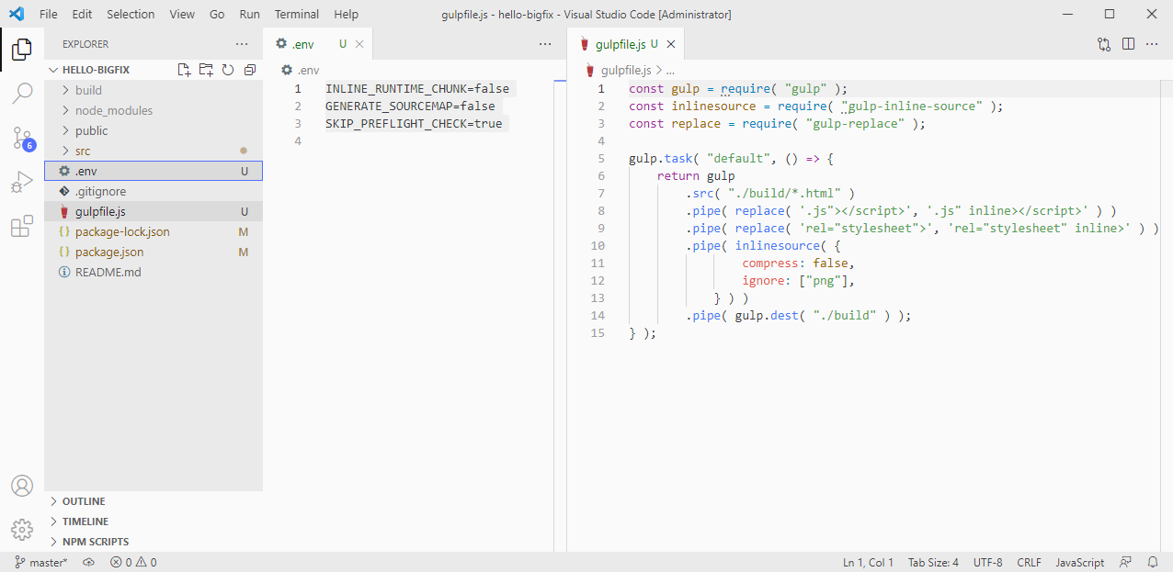Image resolution: width=1173 pixels, height=572 pixels.
Task: Open the Run menu
Action: click(249, 14)
